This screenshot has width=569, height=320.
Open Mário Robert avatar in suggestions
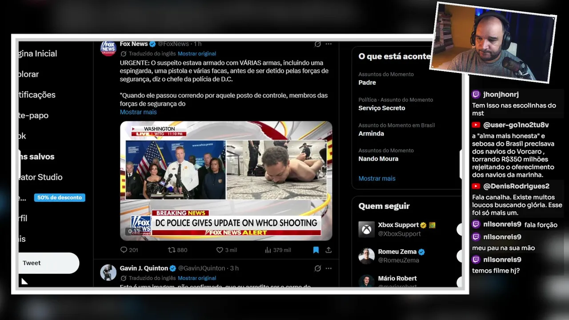[367, 281]
